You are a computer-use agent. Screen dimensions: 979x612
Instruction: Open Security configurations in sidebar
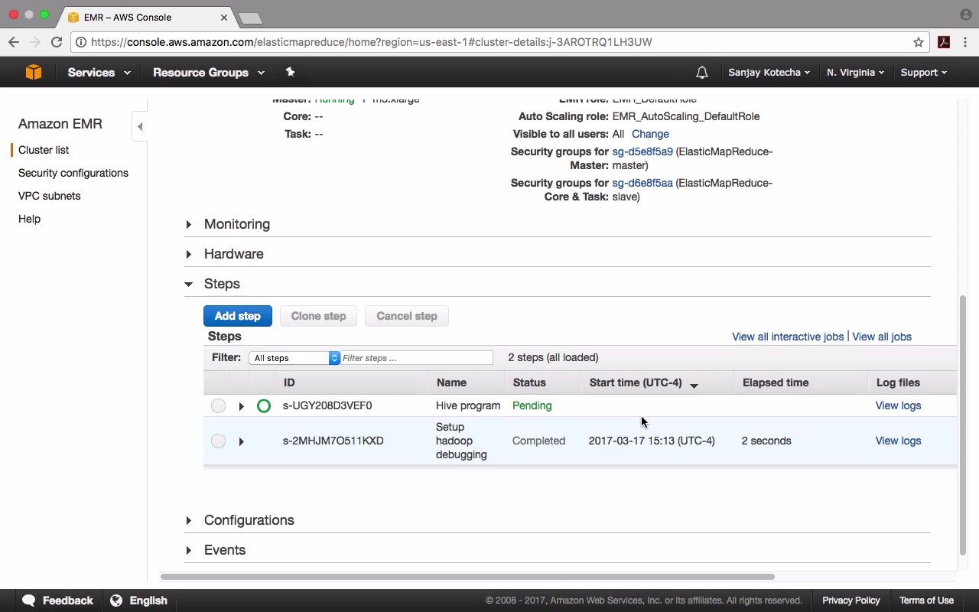point(73,173)
